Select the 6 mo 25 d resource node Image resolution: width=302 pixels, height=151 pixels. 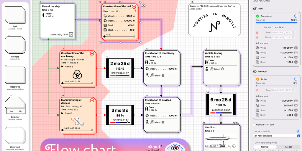tap(221, 105)
